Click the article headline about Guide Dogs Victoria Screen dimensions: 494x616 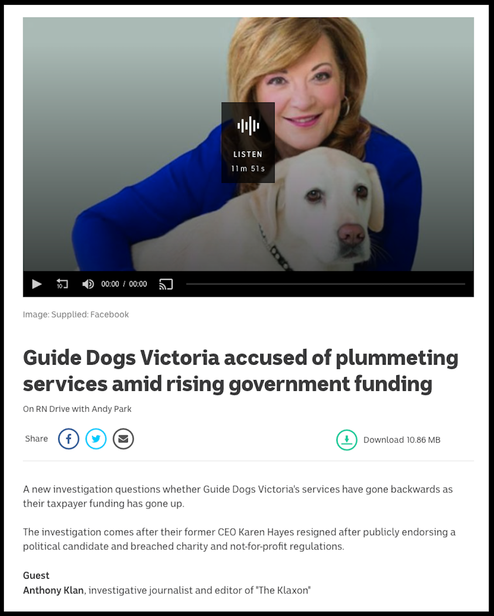241,370
